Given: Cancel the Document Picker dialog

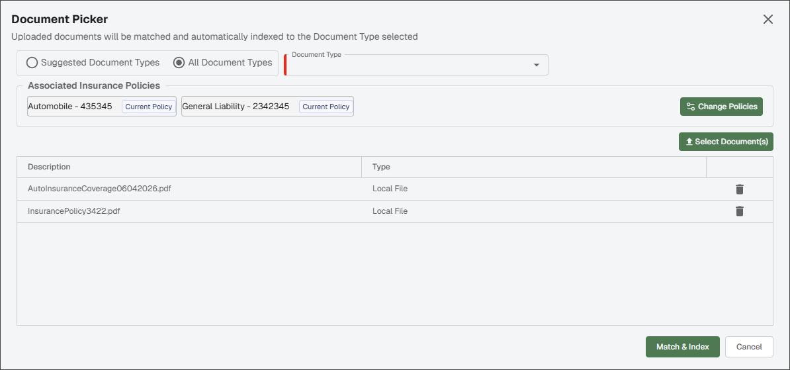Looking at the screenshot, I should (749, 347).
